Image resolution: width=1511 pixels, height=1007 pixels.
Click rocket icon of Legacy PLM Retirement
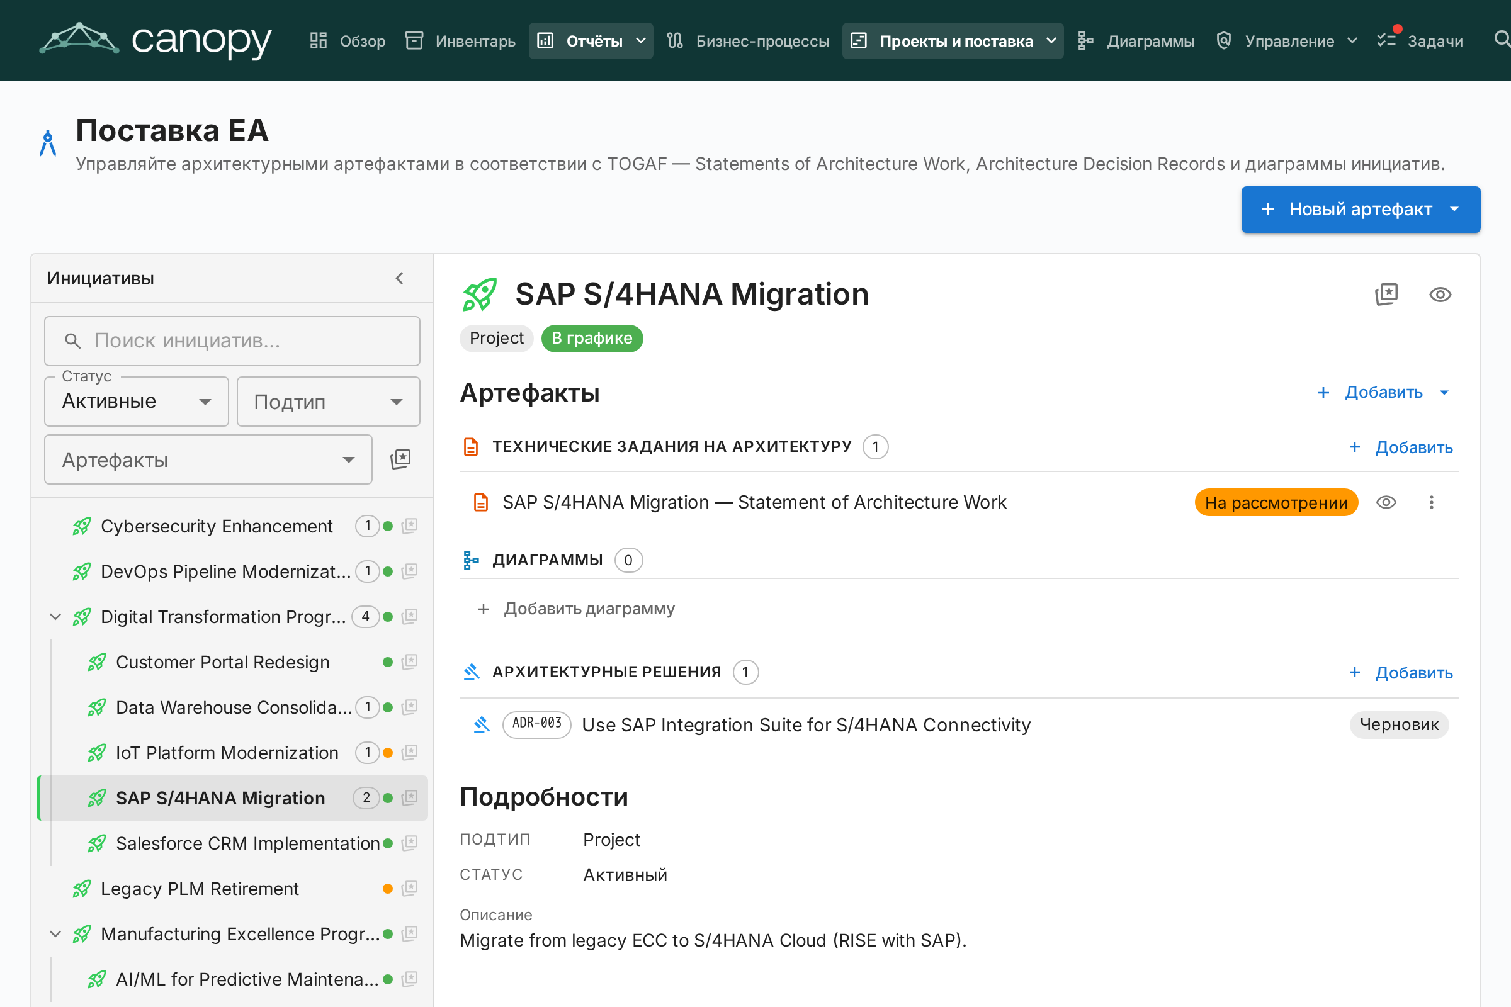click(x=82, y=888)
